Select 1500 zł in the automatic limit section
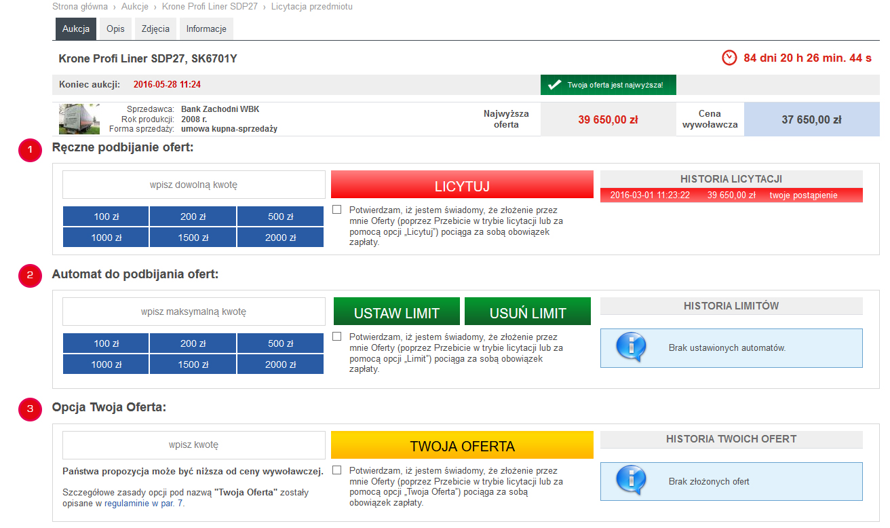Image resolution: width=890 pixels, height=528 pixels. click(x=193, y=364)
